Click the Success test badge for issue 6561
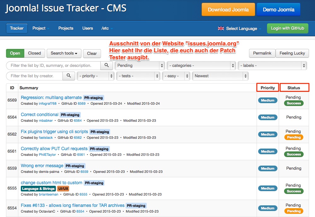 point(294,154)
